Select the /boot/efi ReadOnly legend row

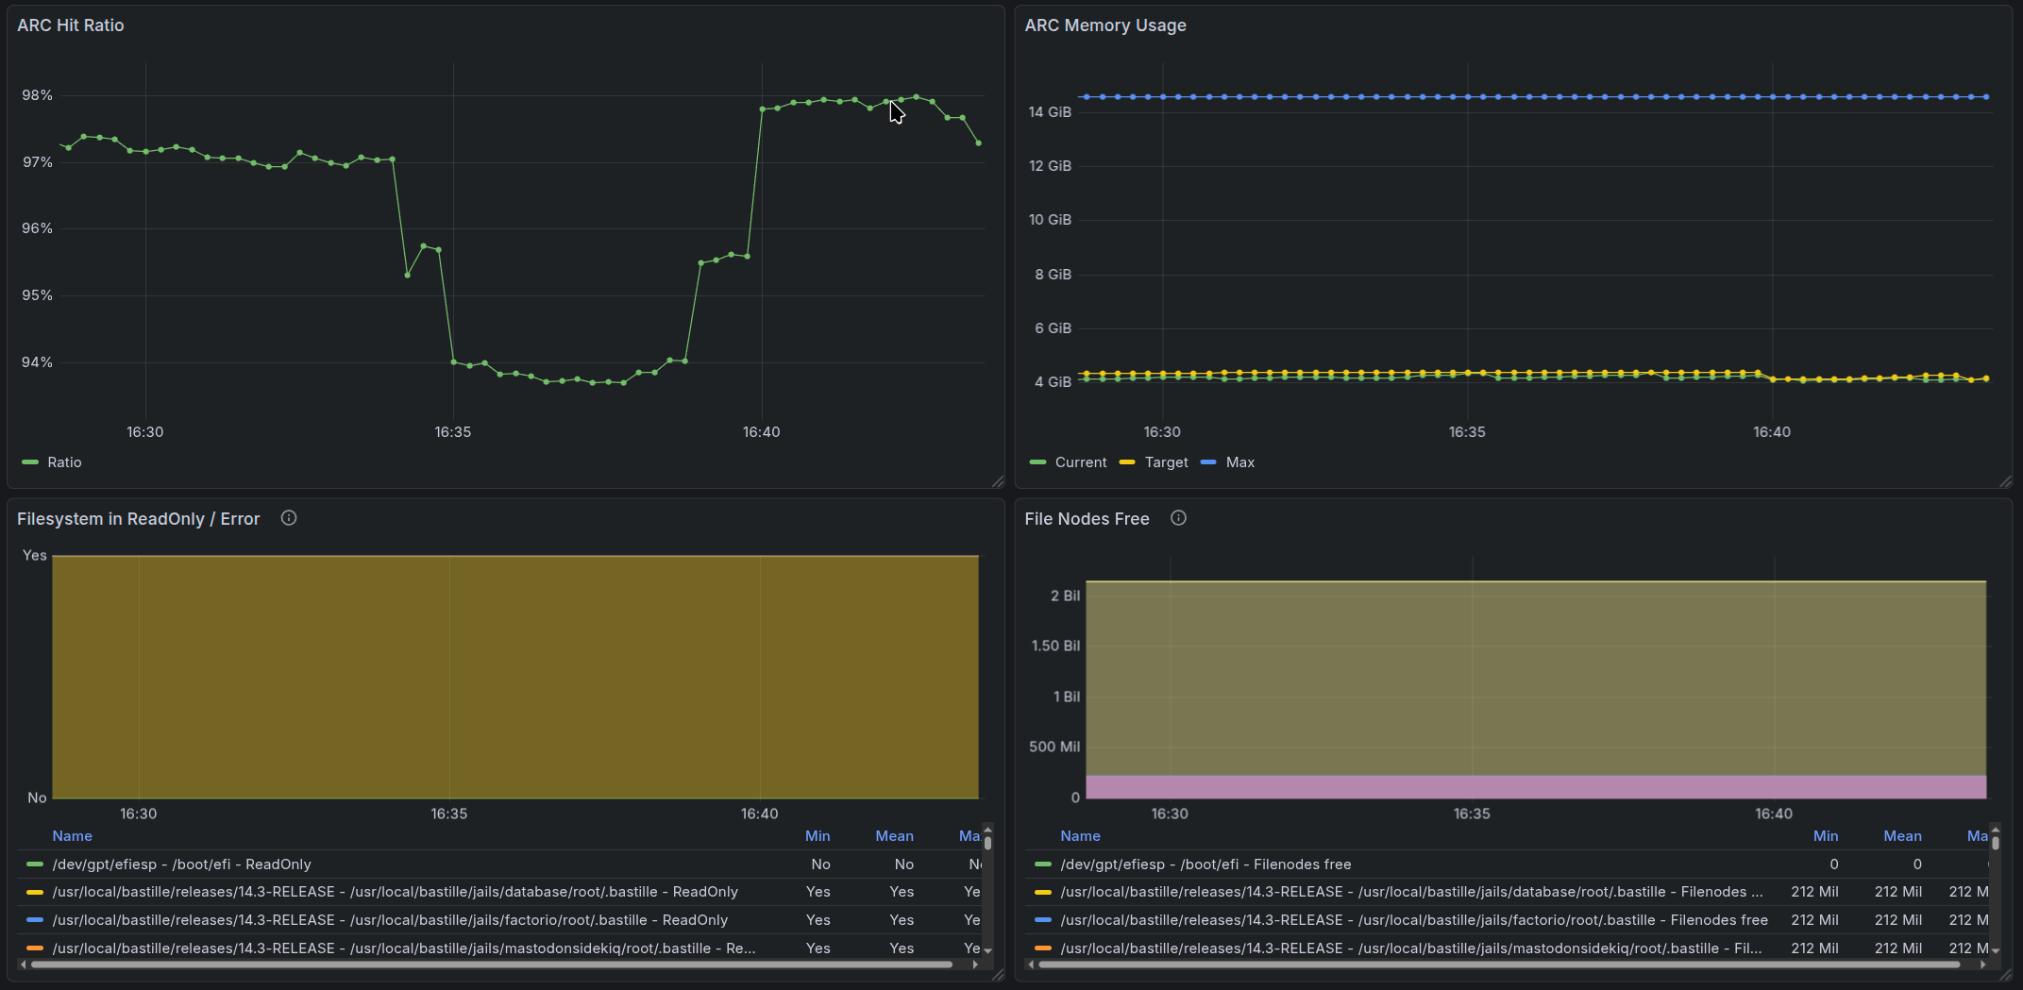pyautogui.click(x=182, y=864)
